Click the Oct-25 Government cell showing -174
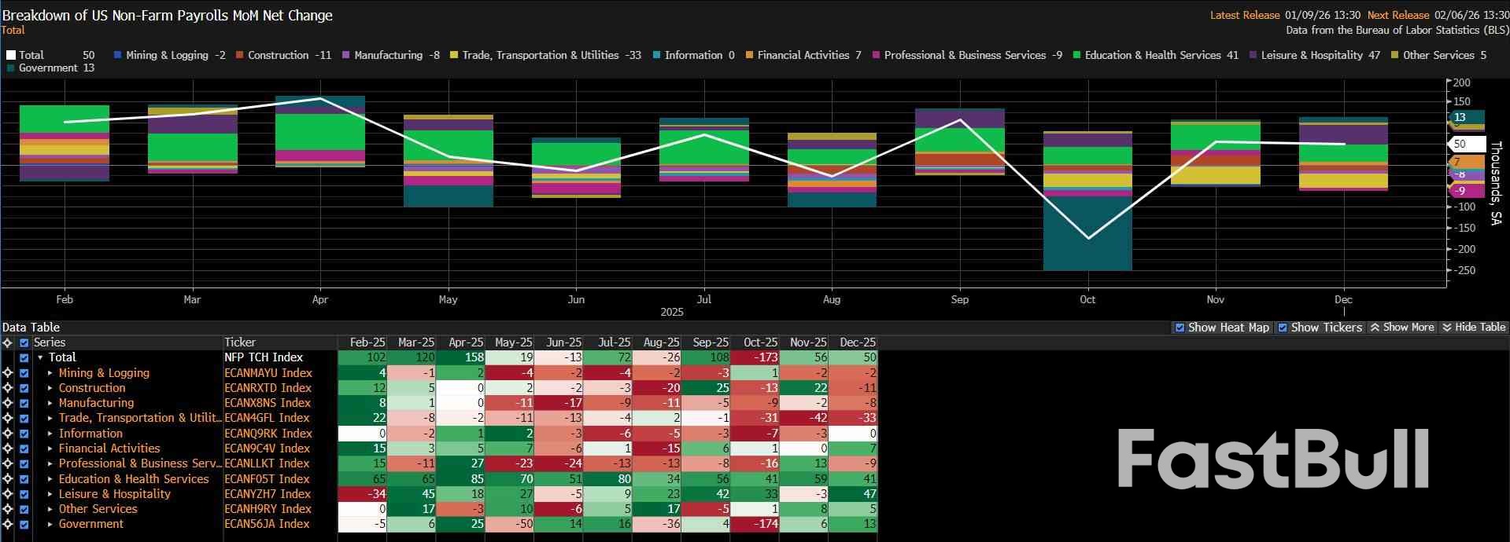Image resolution: width=1510 pixels, height=542 pixels. [x=755, y=524]
